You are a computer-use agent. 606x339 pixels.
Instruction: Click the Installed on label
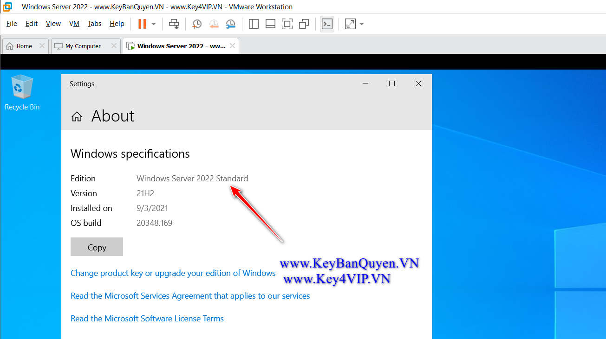coord(91,208)
